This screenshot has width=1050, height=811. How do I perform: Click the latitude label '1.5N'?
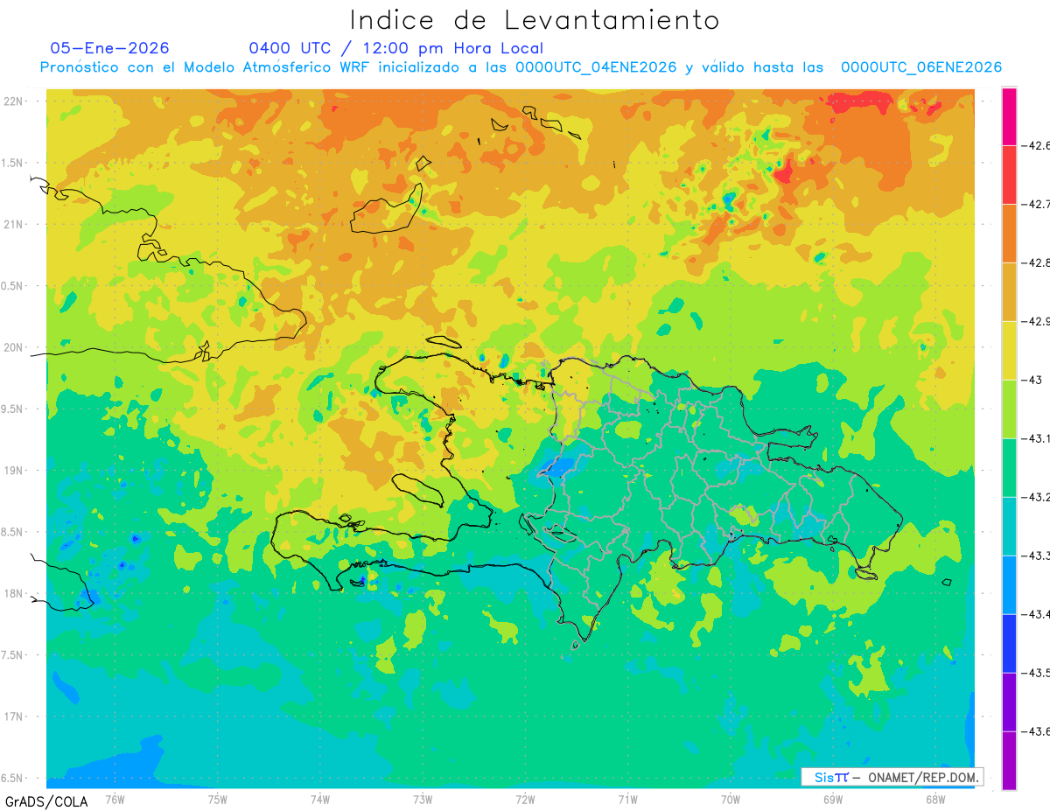point(13,163)
